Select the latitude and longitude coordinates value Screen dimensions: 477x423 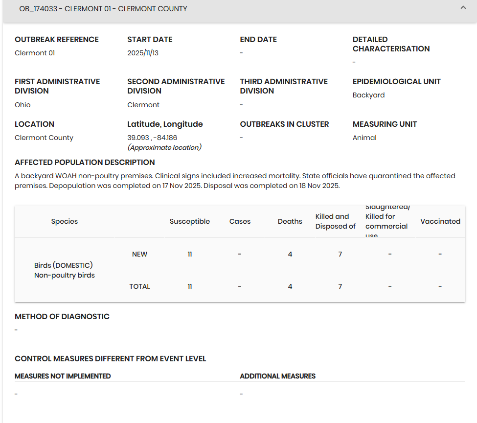[x=152, y=138]
